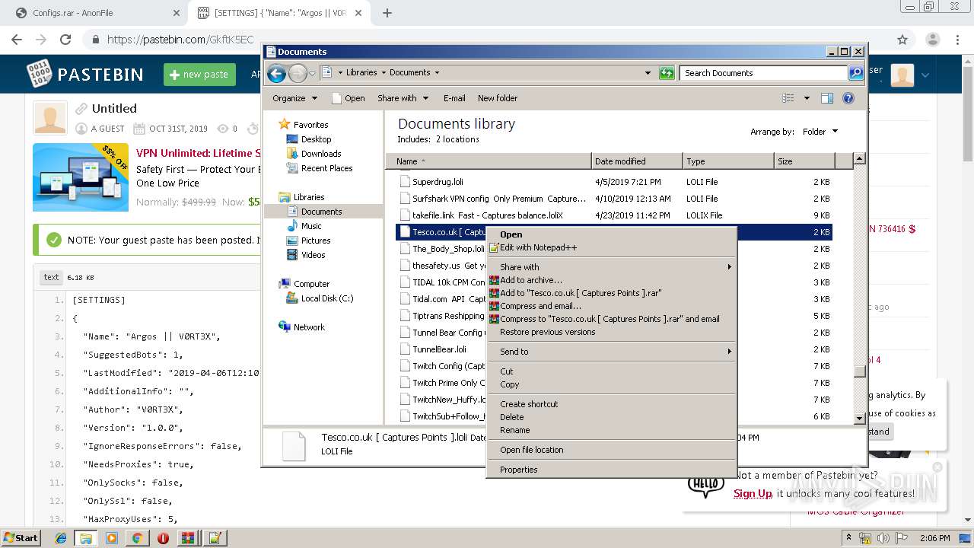Open Local Disk (C:) in the tree

(326, 298)
